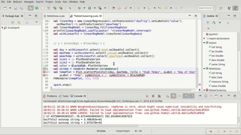241x135 pixels.
Task: Open the File menu
Action: click(x=3, y=2)
